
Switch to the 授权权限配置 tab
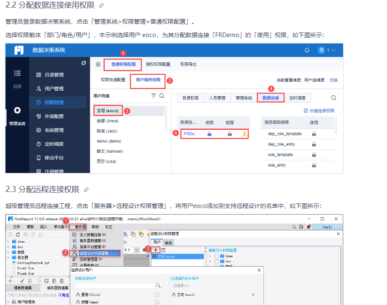coord(158,65)
